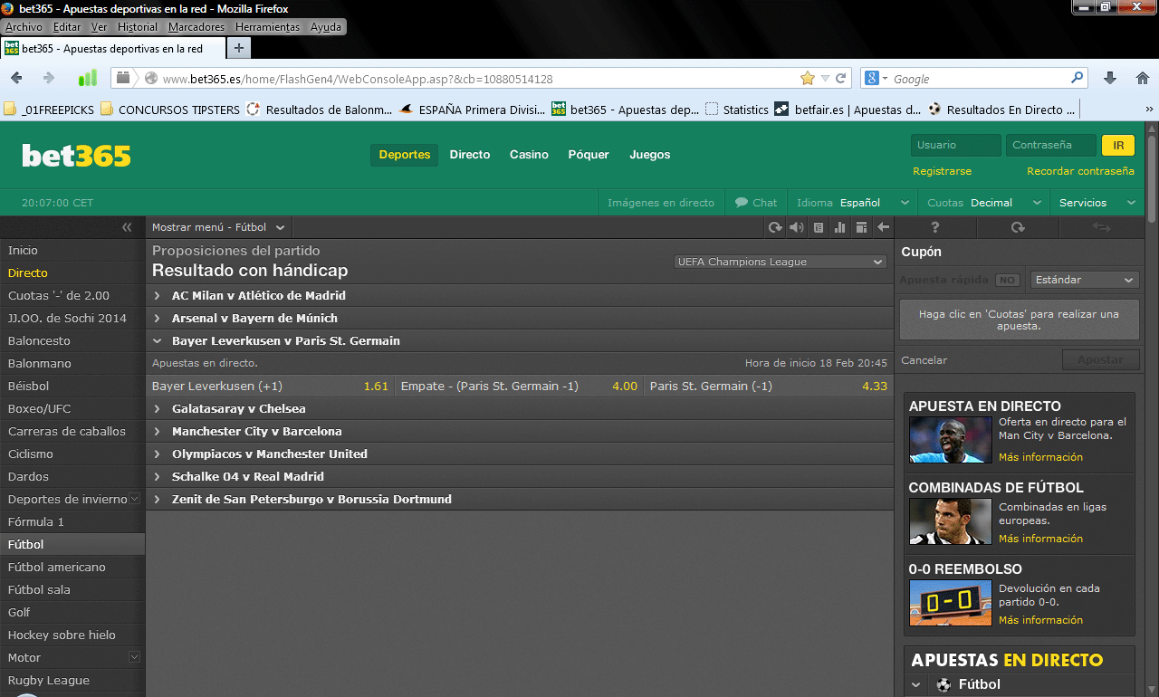The height and width of the screenshot is (697, 1159).
Task: Open Directo top tab
Action: [x=470, y=155]
